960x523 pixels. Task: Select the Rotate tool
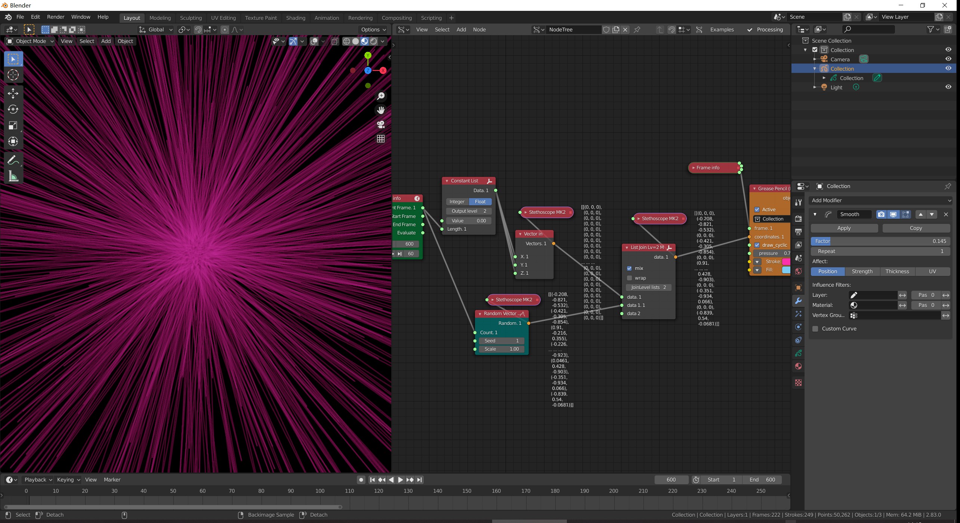[x=13, y=109]
